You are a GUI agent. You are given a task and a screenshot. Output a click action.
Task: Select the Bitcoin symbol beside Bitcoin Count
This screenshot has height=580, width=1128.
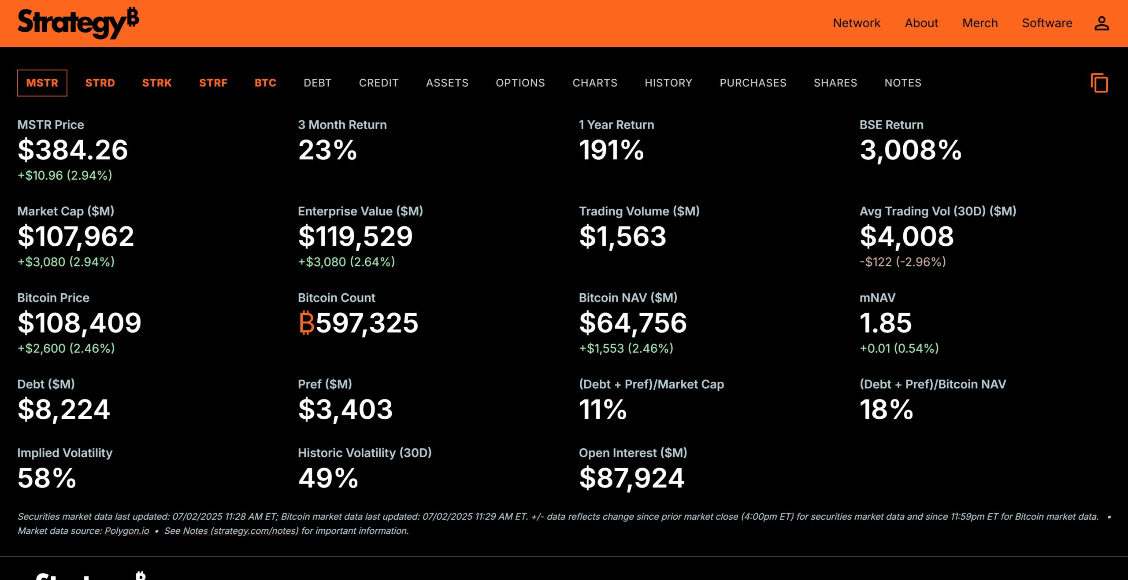pyautogui.click(x=307, y=323)
